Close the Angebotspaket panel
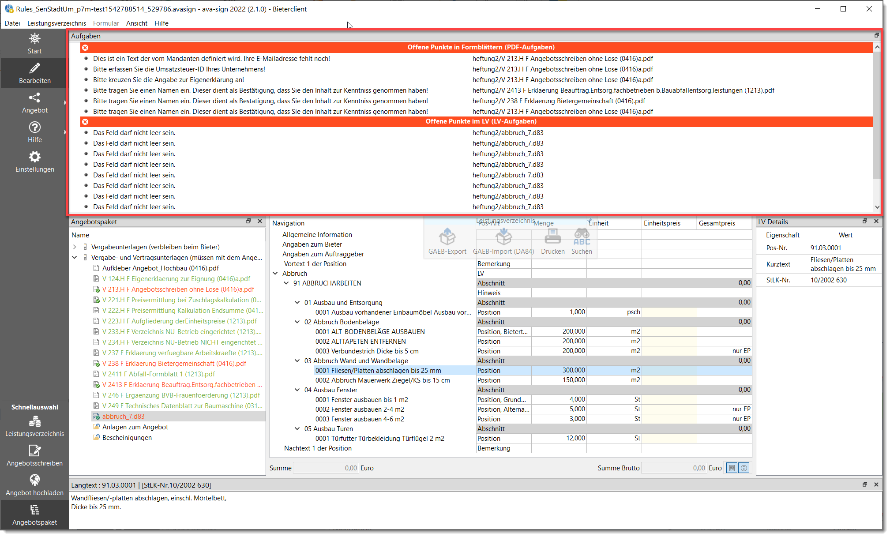The width and height of the screenshot is (890, 537). pos(260,221)
